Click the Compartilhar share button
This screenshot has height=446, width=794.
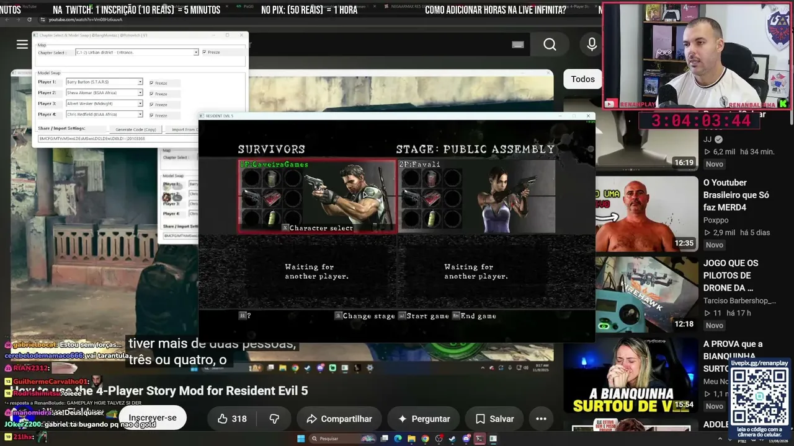pyautogui.click(x=339, y=419)
